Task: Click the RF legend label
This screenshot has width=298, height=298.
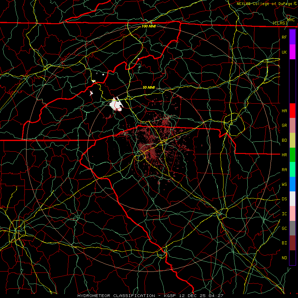Action: (284, 37)
